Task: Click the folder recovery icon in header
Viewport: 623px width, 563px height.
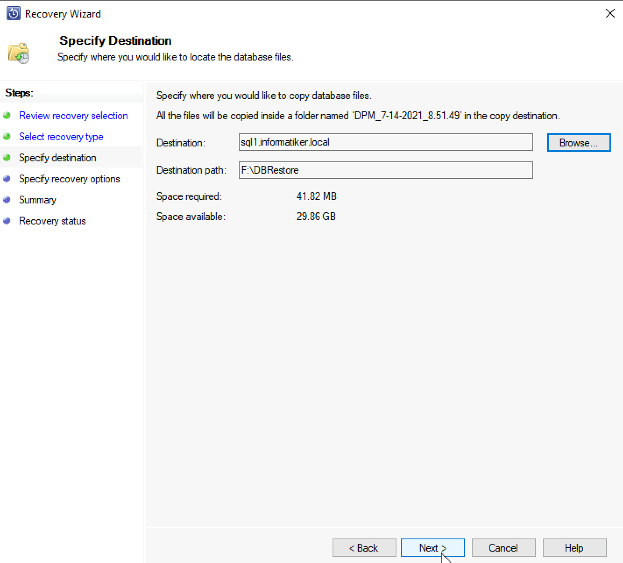Action: 19,53
